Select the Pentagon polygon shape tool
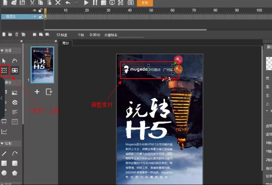This screenshot has height=185, width=272. click(x=15, y=173)
